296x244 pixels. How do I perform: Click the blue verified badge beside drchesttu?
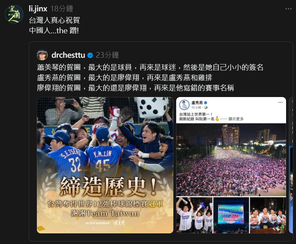point(90,55)
